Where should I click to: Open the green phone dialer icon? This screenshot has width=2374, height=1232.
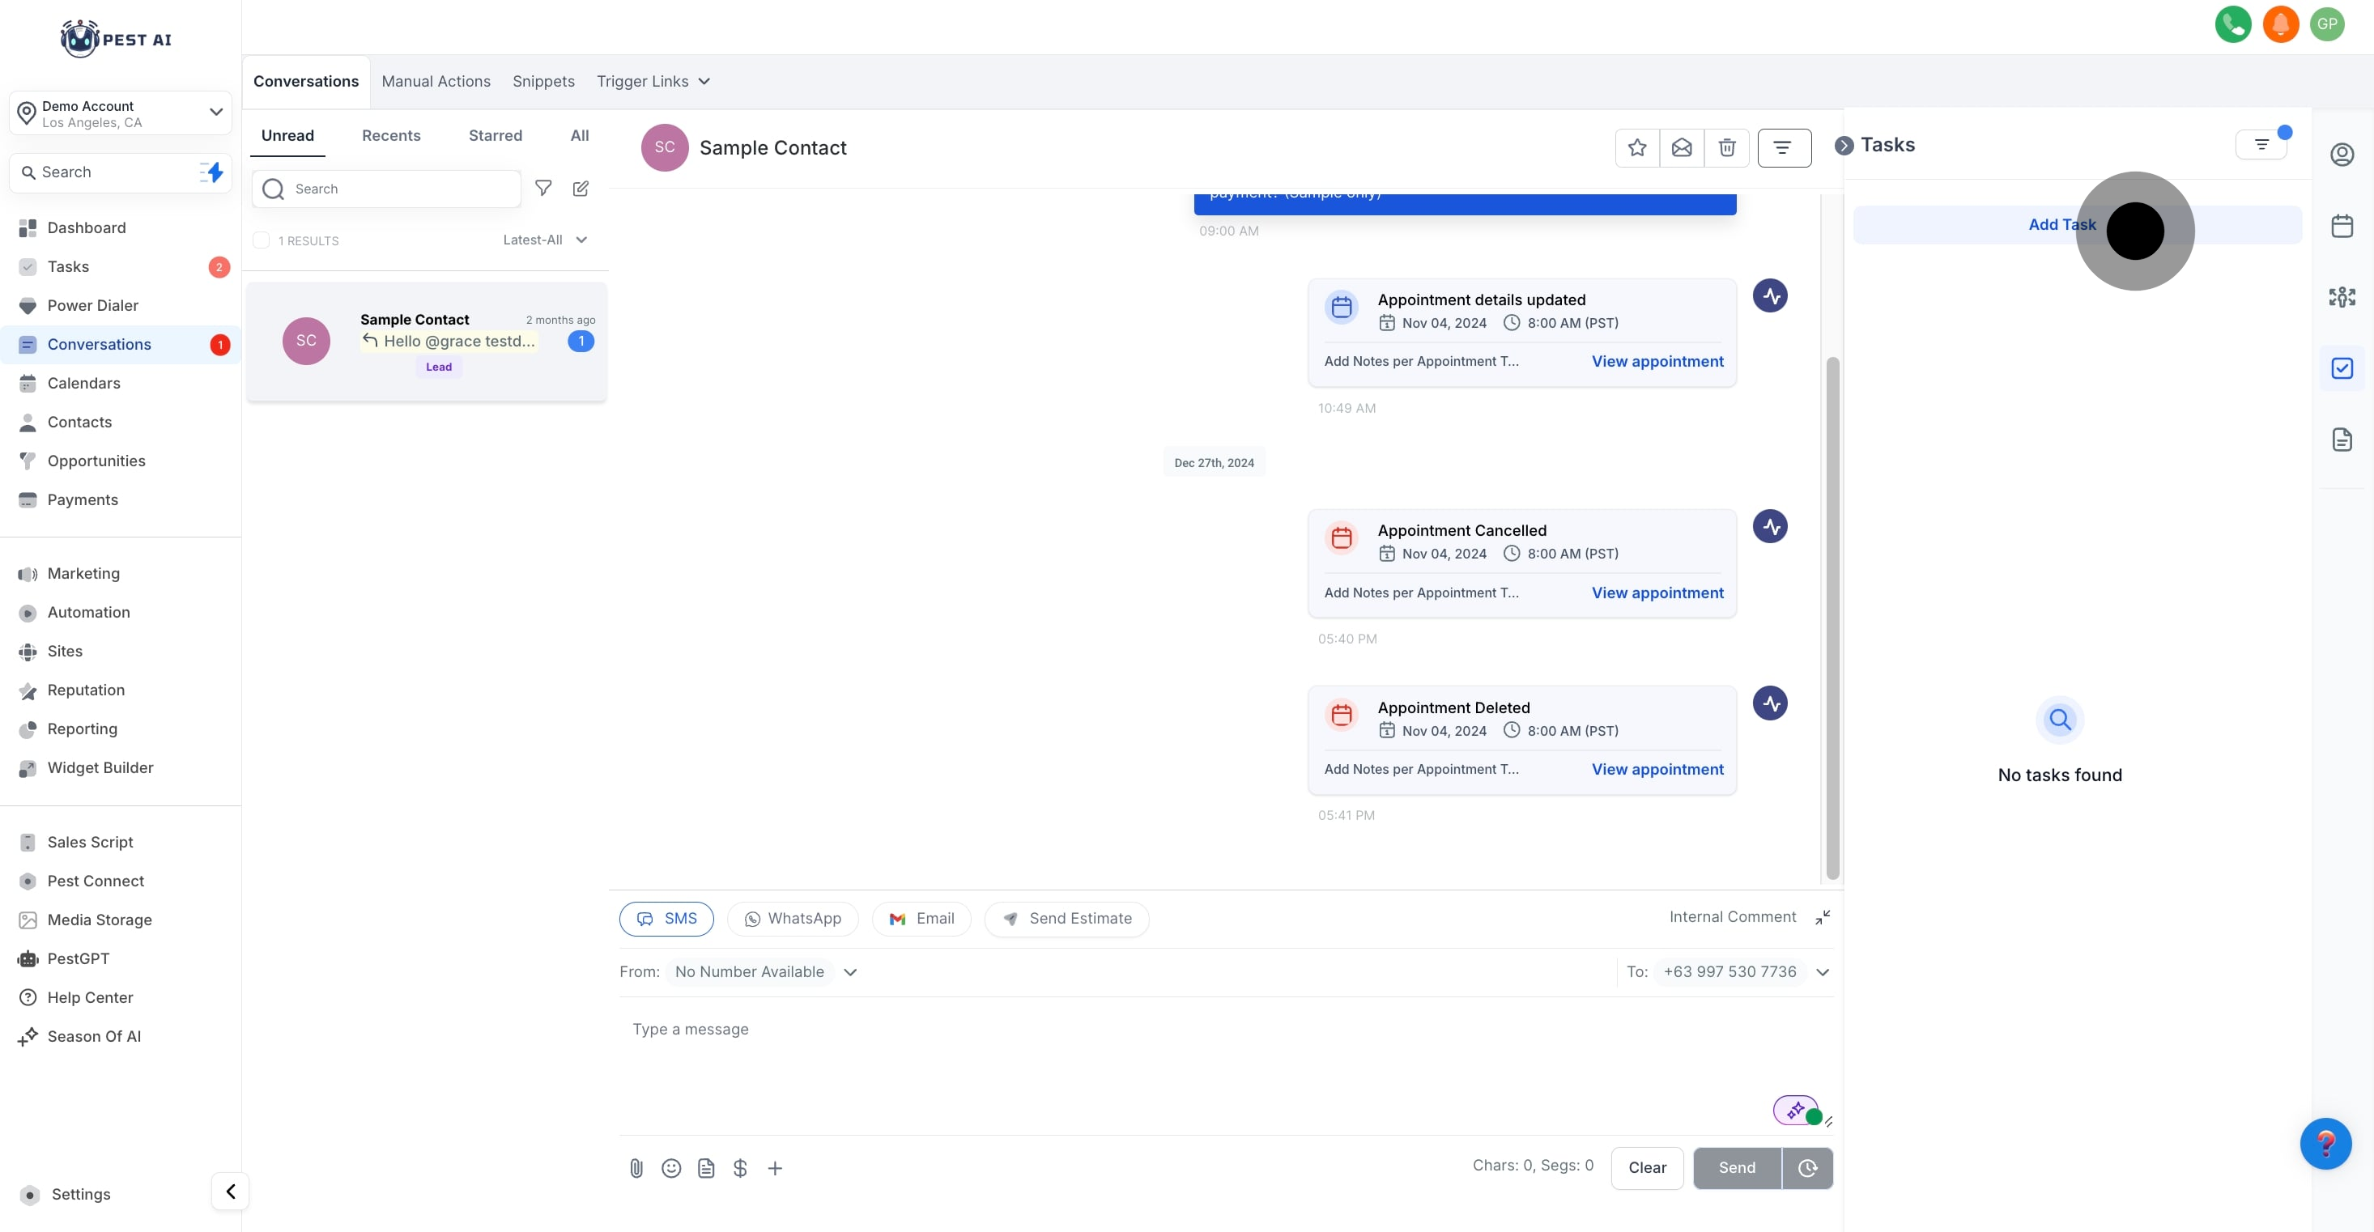click(x=2232, y=24)
